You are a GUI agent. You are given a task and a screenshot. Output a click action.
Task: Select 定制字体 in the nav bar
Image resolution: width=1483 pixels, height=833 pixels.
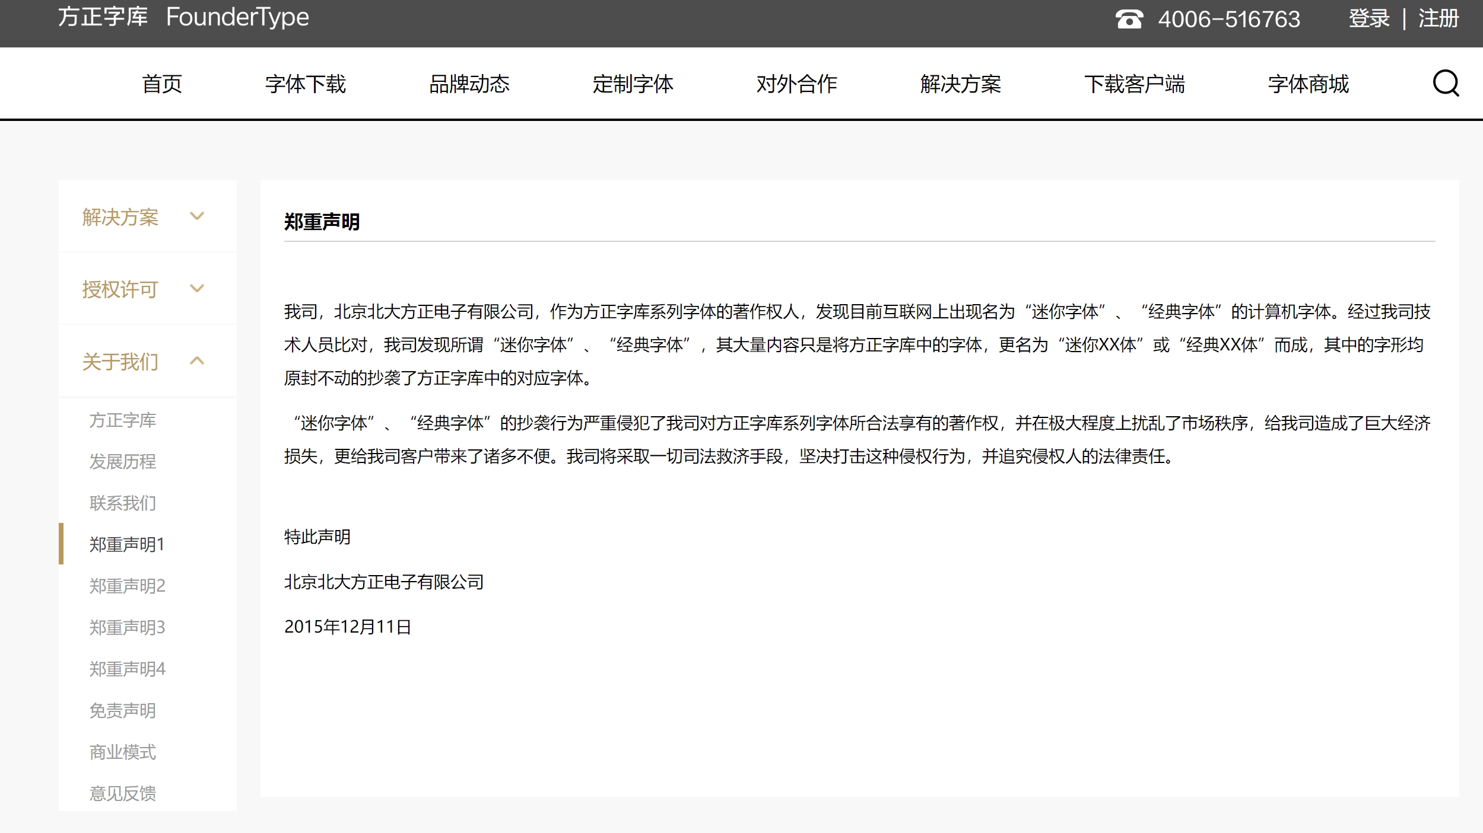tap(633, 84)
